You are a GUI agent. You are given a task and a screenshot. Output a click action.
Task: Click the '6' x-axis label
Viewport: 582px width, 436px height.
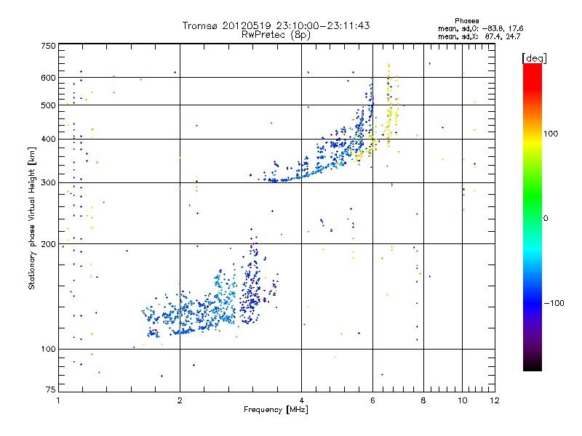[x=372, y=400]
